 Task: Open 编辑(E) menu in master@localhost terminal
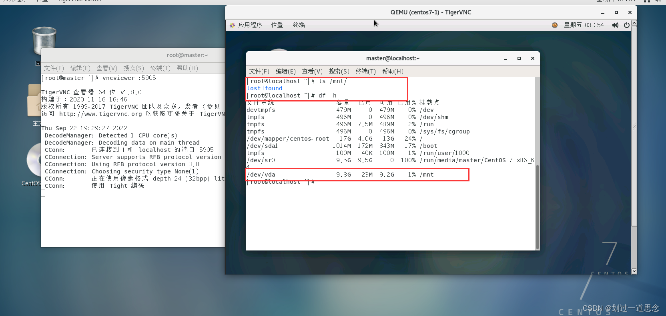286,72
